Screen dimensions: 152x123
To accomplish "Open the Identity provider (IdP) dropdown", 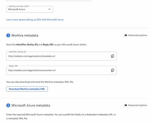I will (x=30, y=9).
